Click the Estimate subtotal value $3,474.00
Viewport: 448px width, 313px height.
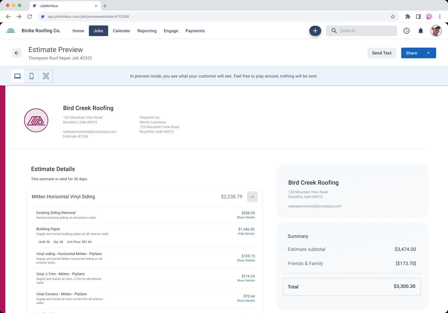405,249
